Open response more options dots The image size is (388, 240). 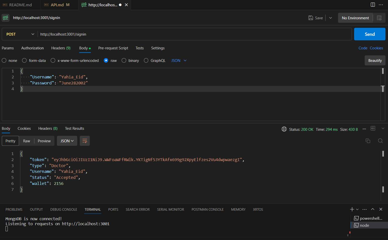pyautogui.click(x=364, y=129)
